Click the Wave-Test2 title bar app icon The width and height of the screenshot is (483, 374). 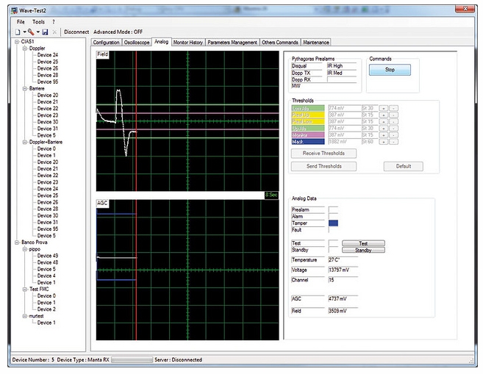[13, 10]
